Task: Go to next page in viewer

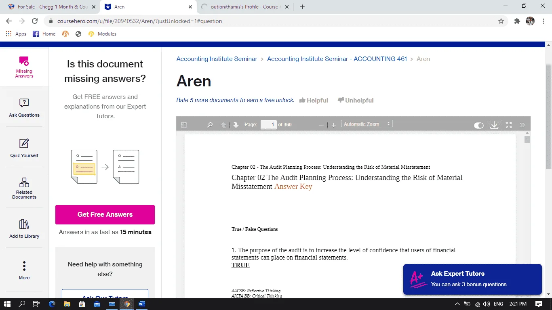Action: (236, 125)
